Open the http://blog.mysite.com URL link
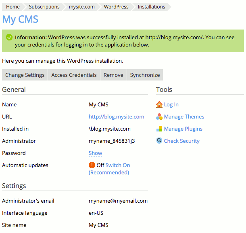246x233 pixels. click(116, 116)
